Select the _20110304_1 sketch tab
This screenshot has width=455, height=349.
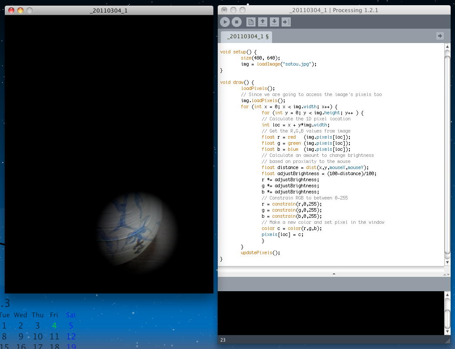click(246, 37)
